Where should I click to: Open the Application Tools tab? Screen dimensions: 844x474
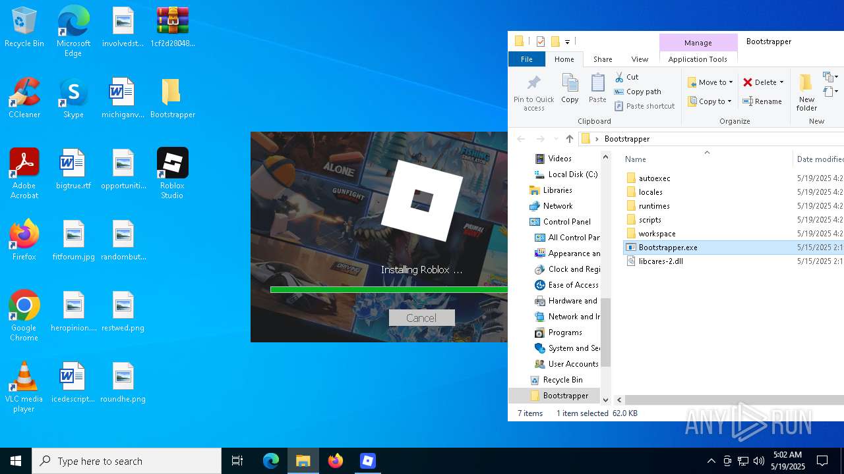698,59
